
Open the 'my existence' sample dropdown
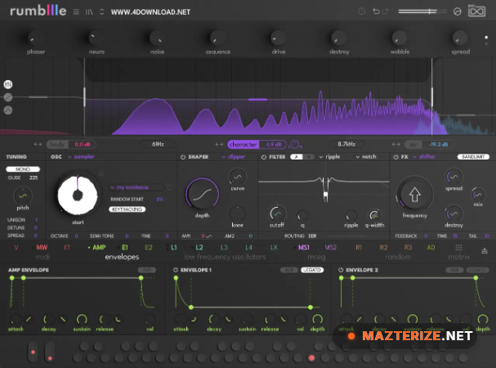137,187
